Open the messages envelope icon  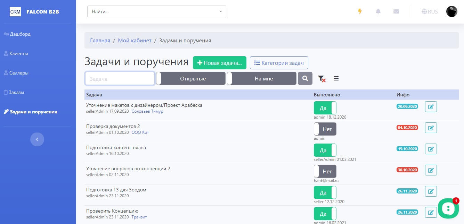coord(396,11)
